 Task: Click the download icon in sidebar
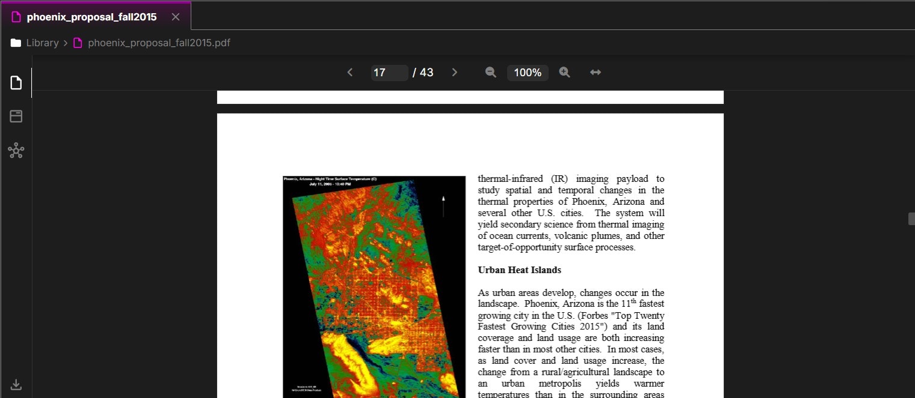point(16,385)
